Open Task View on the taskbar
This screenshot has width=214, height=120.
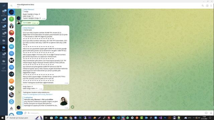pyautogui.click(x=46, y=118)
